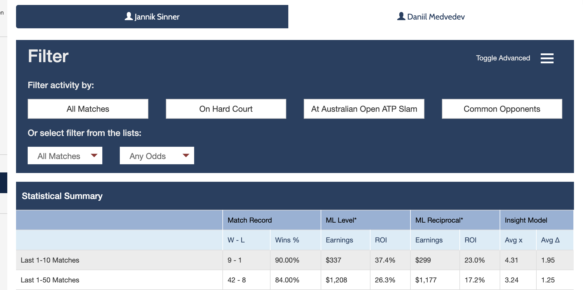Open the Any Odds dropdown list
The width and height of the screenshot is (583, 290).
[x=157, y=156]
